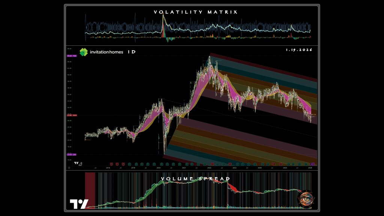Click the red current price tag on axis
This screenshot has width=384, height=216.
tap(72, 115)
